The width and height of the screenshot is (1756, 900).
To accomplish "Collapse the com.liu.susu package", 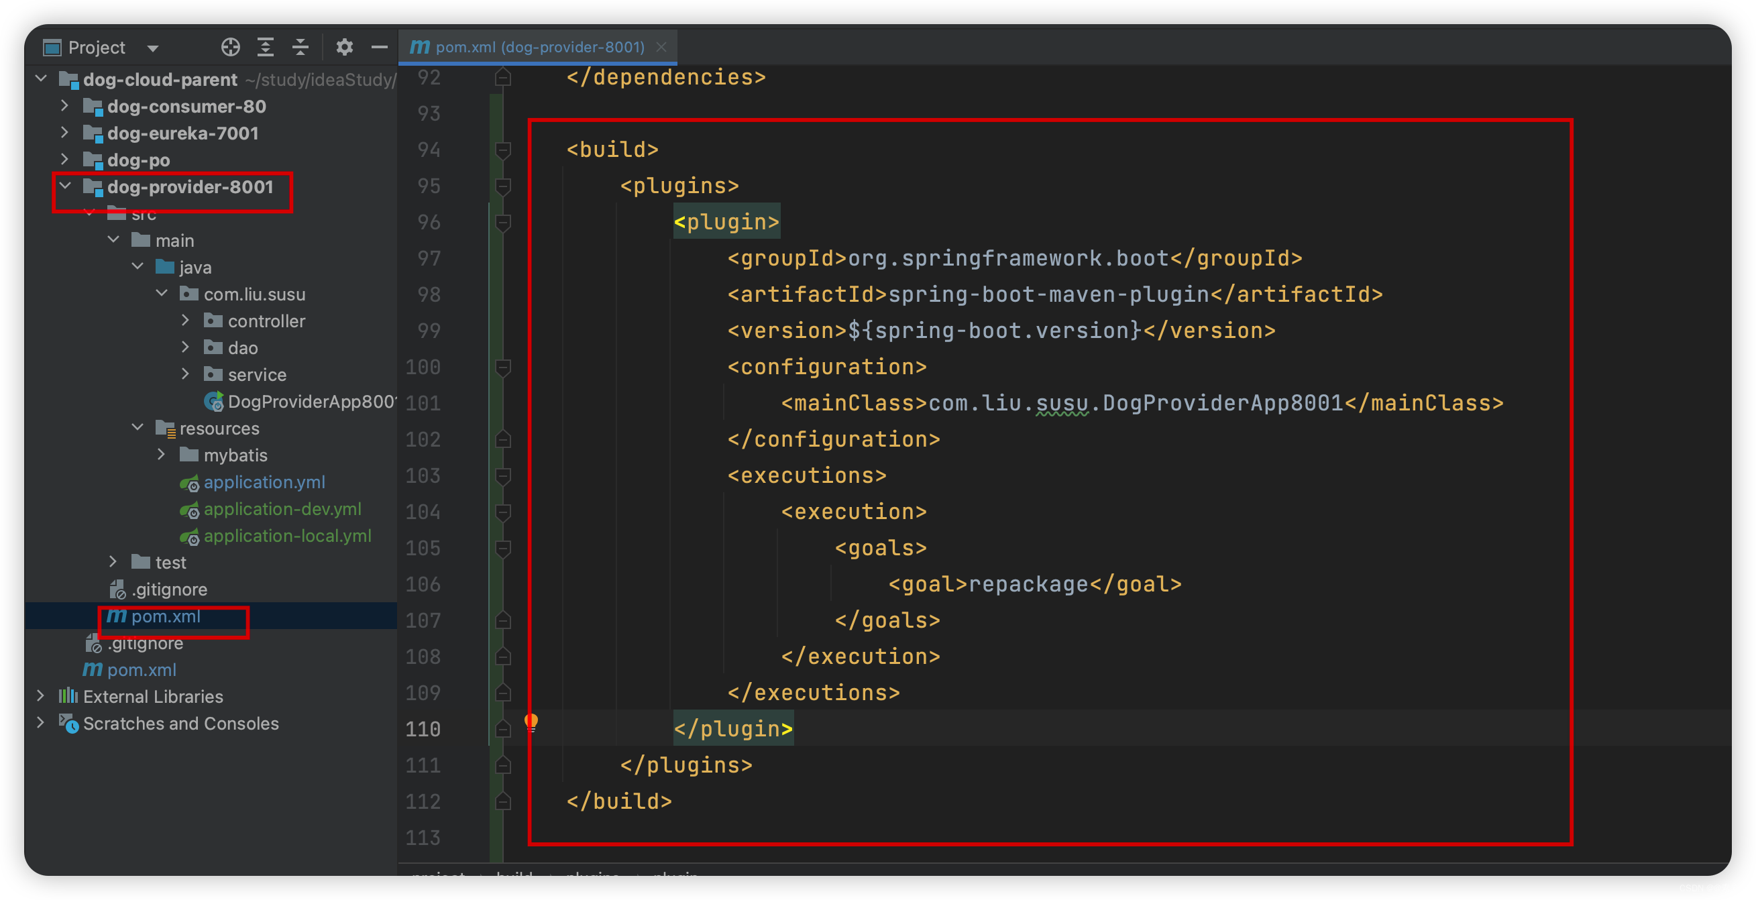I will [162, 294].
